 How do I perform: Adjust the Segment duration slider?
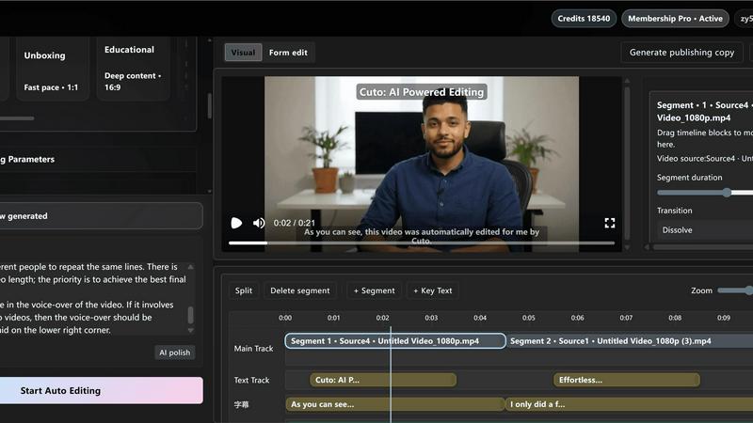pyautogui.click(x=705, y=193)
